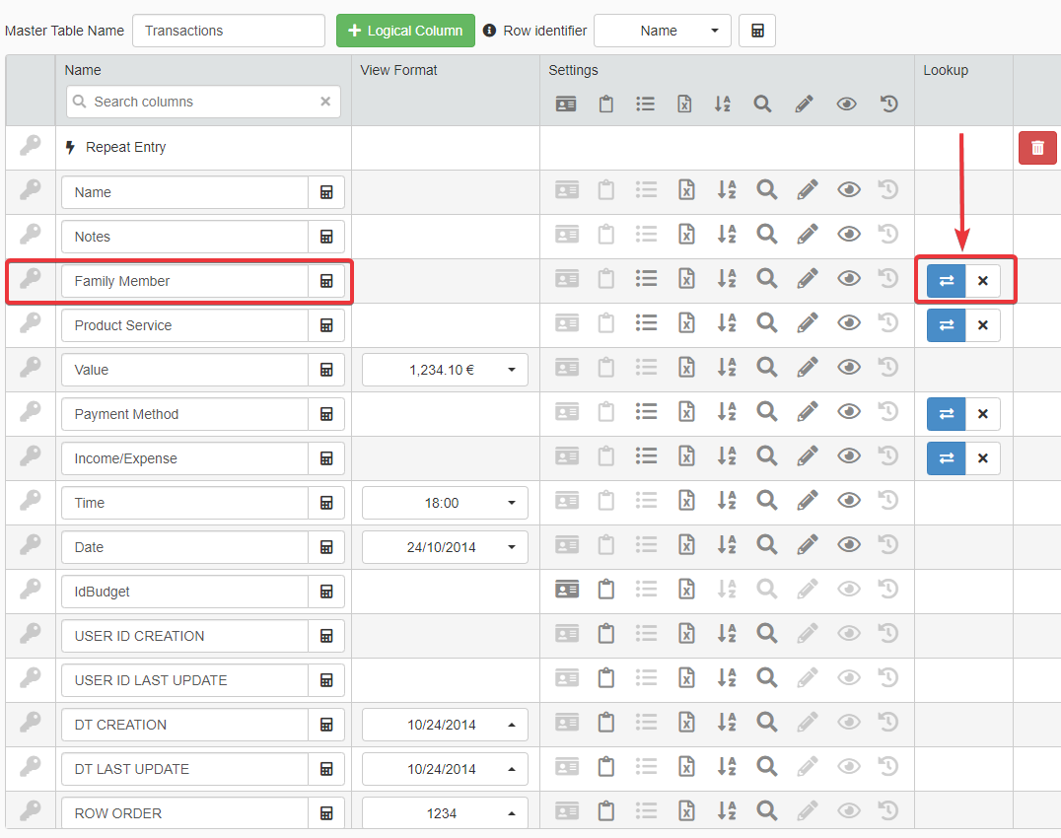Remove the lookup on Product Service row

(x=982, y=325)
